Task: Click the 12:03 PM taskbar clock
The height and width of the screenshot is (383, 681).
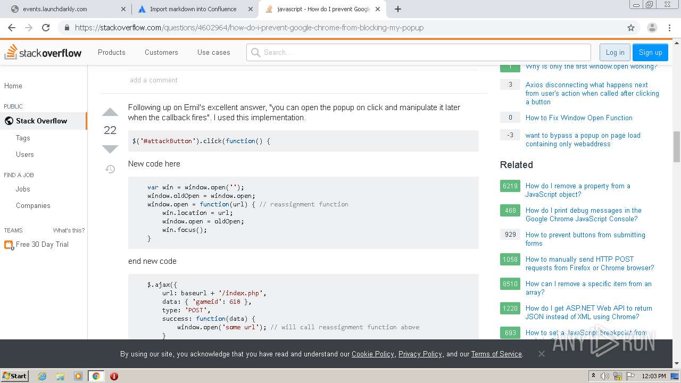Action: coord(654,376)
